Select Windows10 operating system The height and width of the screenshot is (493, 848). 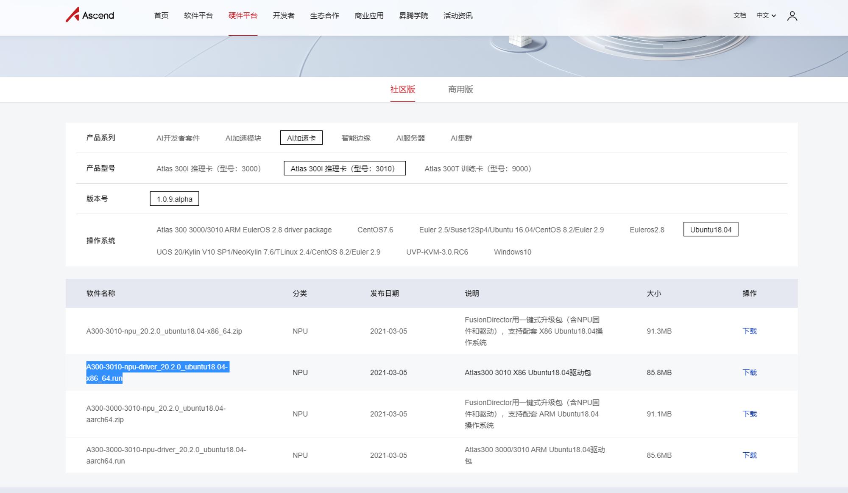513,252
